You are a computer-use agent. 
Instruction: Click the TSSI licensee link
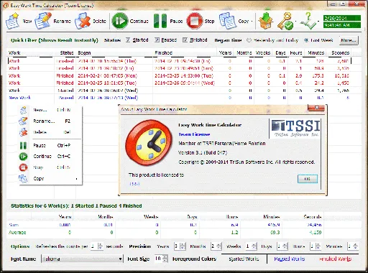134,184
